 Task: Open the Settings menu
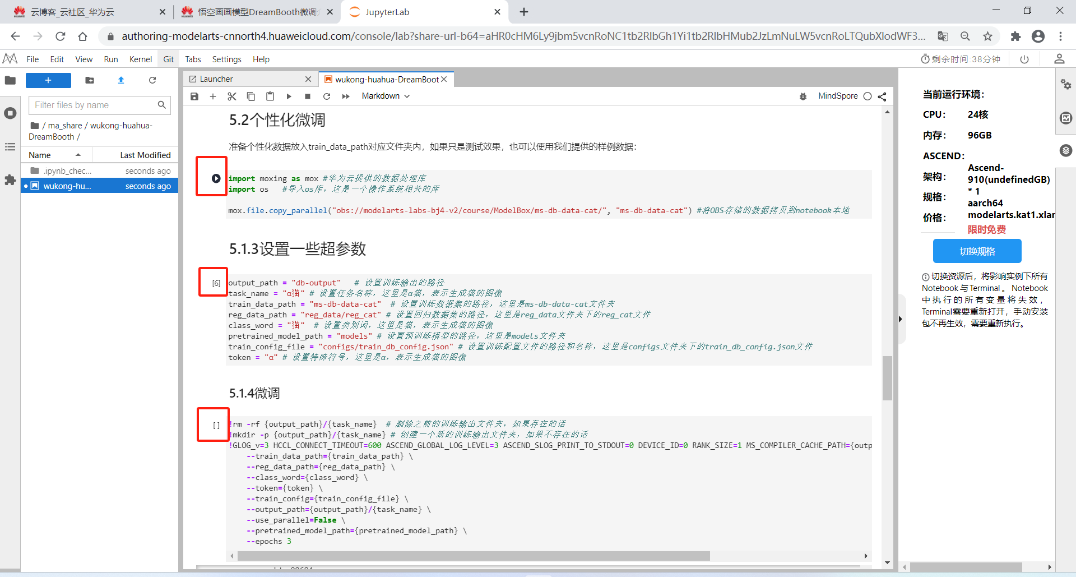(x=227, y=59)
